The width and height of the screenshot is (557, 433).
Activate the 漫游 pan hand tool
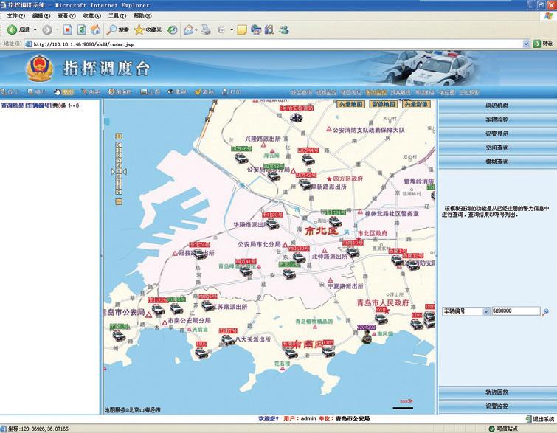coord(64,92)
